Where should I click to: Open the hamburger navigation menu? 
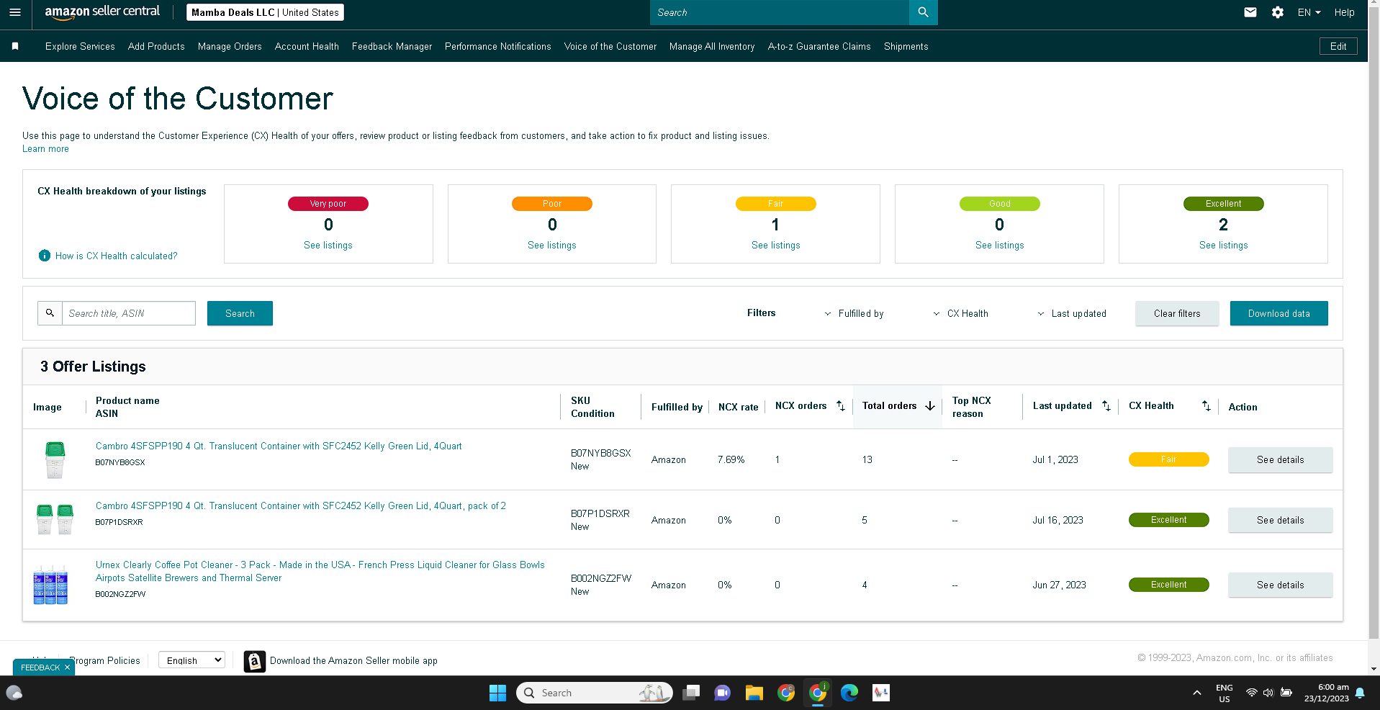pos(15,12)
